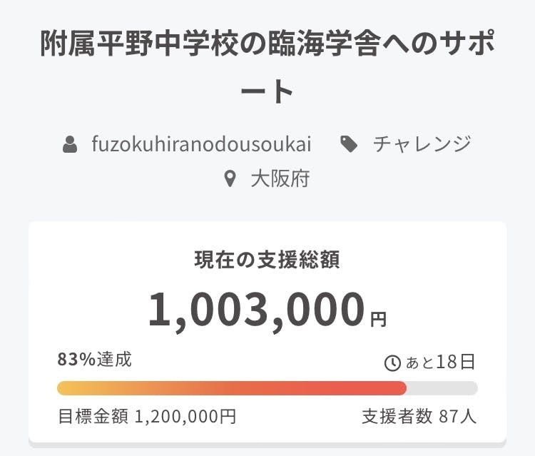Click the 目標金額 label
The width and height of the screenshot is (535, 456).
93,416
